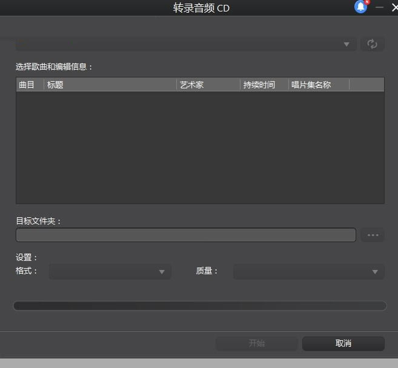This screenshot has width=398, height=368.
Task: Click the 转录音频 CD title bar text
Action: [201, 8]
